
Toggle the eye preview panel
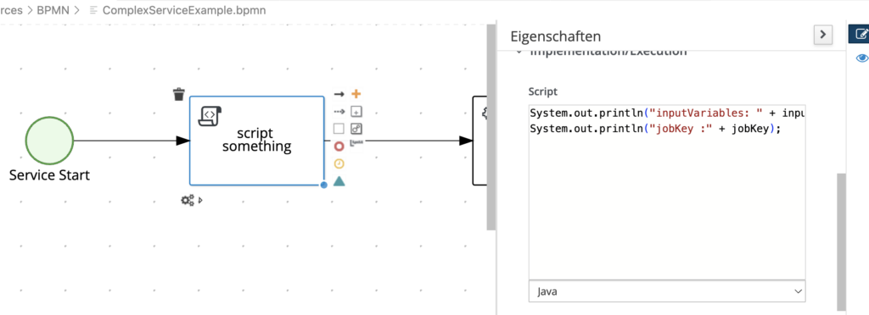click(x=862, y=58)
